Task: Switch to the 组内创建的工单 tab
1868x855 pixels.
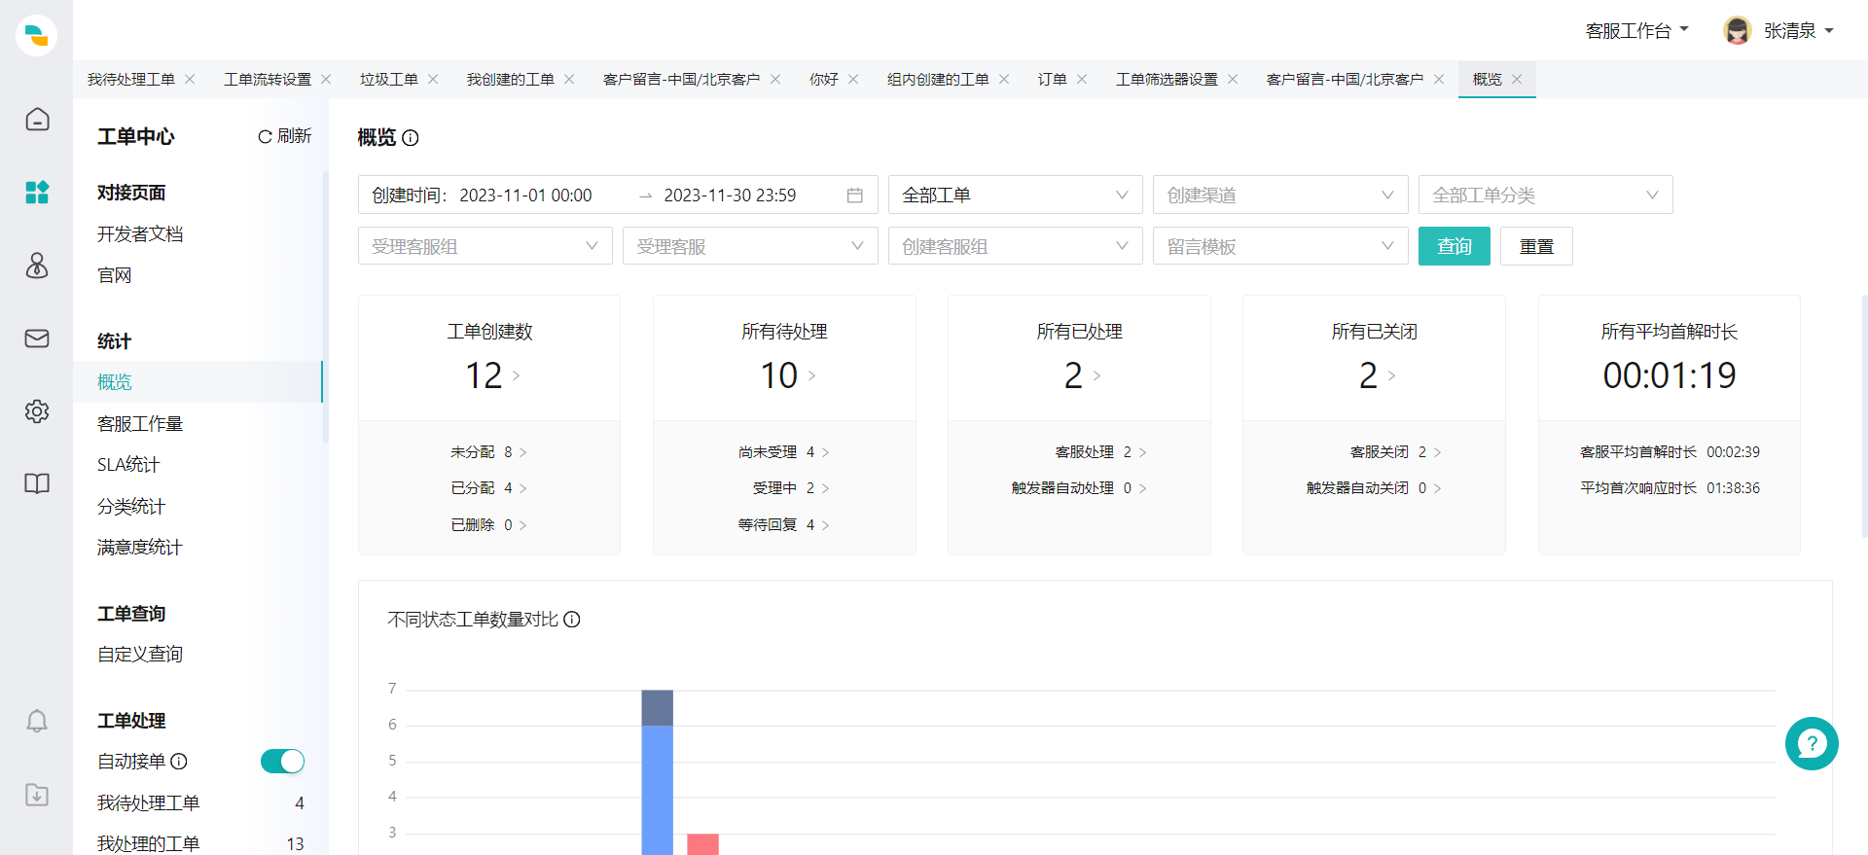Action: 938,80
